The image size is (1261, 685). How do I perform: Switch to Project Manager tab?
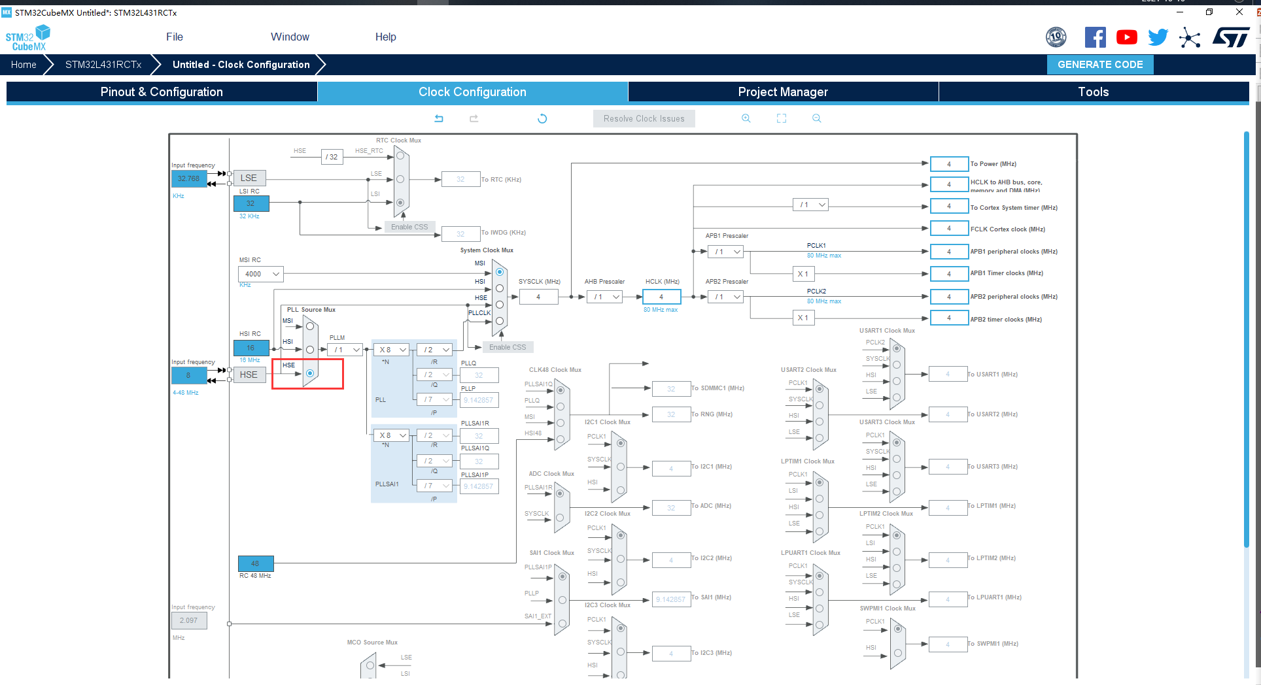click(783, 92)
